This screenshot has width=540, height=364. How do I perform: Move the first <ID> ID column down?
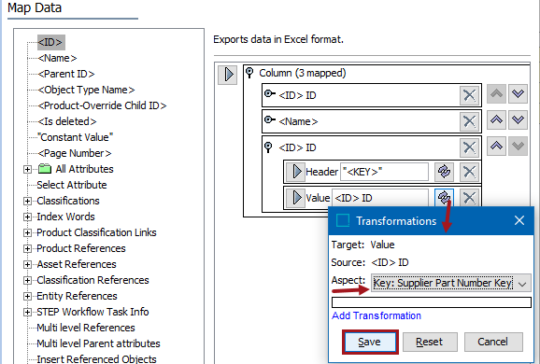[x=518, y=93]
